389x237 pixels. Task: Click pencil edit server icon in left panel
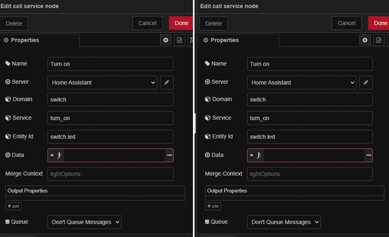point(166,82)
